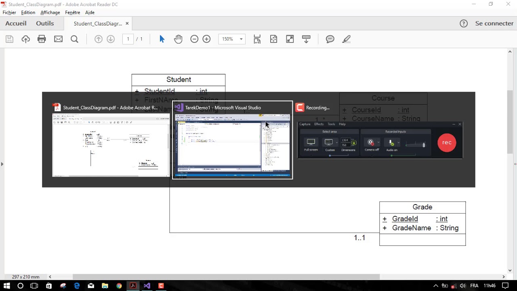Open the Affichage menu
This screenshot has height=291, width=517.
tap(50, 13)
